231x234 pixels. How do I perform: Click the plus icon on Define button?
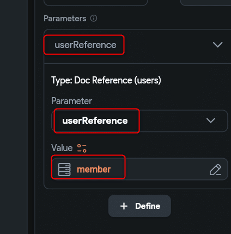click(x=124, y=206)
